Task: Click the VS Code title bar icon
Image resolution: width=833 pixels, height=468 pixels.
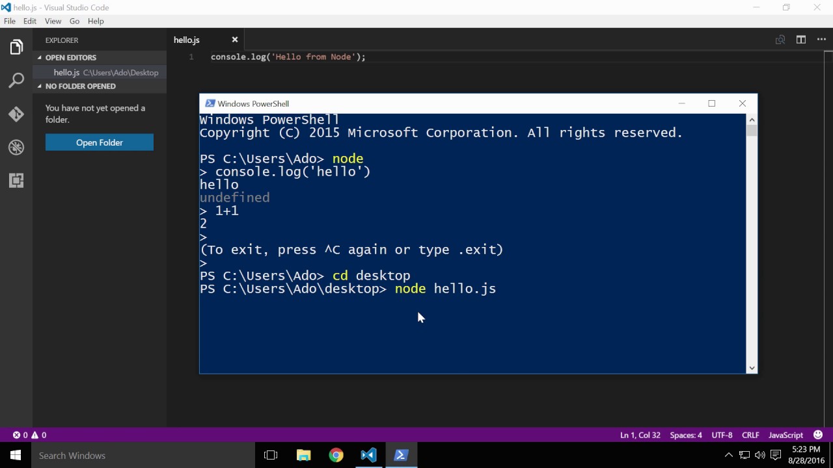Action: pyautogui.click(x=6, y=7)
